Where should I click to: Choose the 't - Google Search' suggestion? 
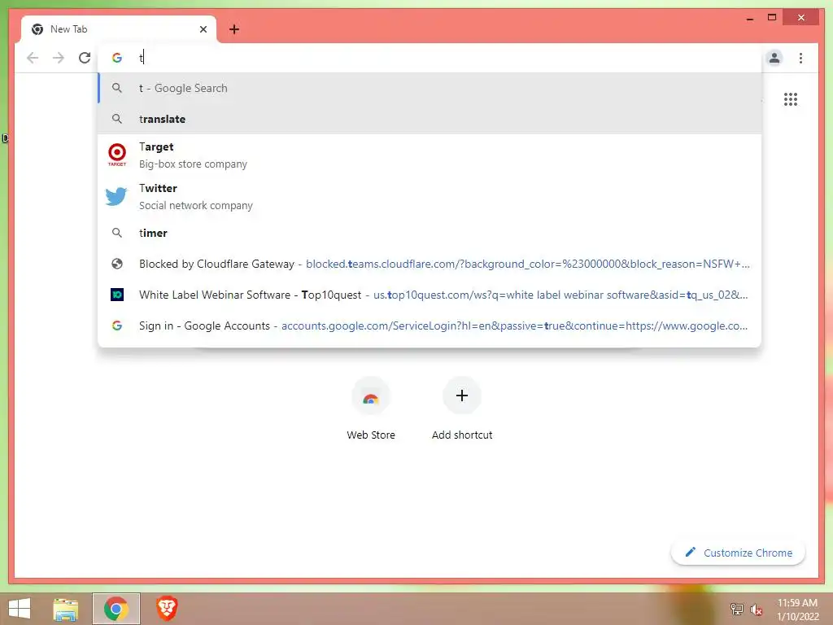point(430,88)
